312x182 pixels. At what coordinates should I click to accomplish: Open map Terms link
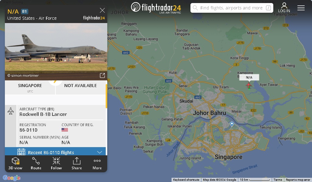[278, 180]
